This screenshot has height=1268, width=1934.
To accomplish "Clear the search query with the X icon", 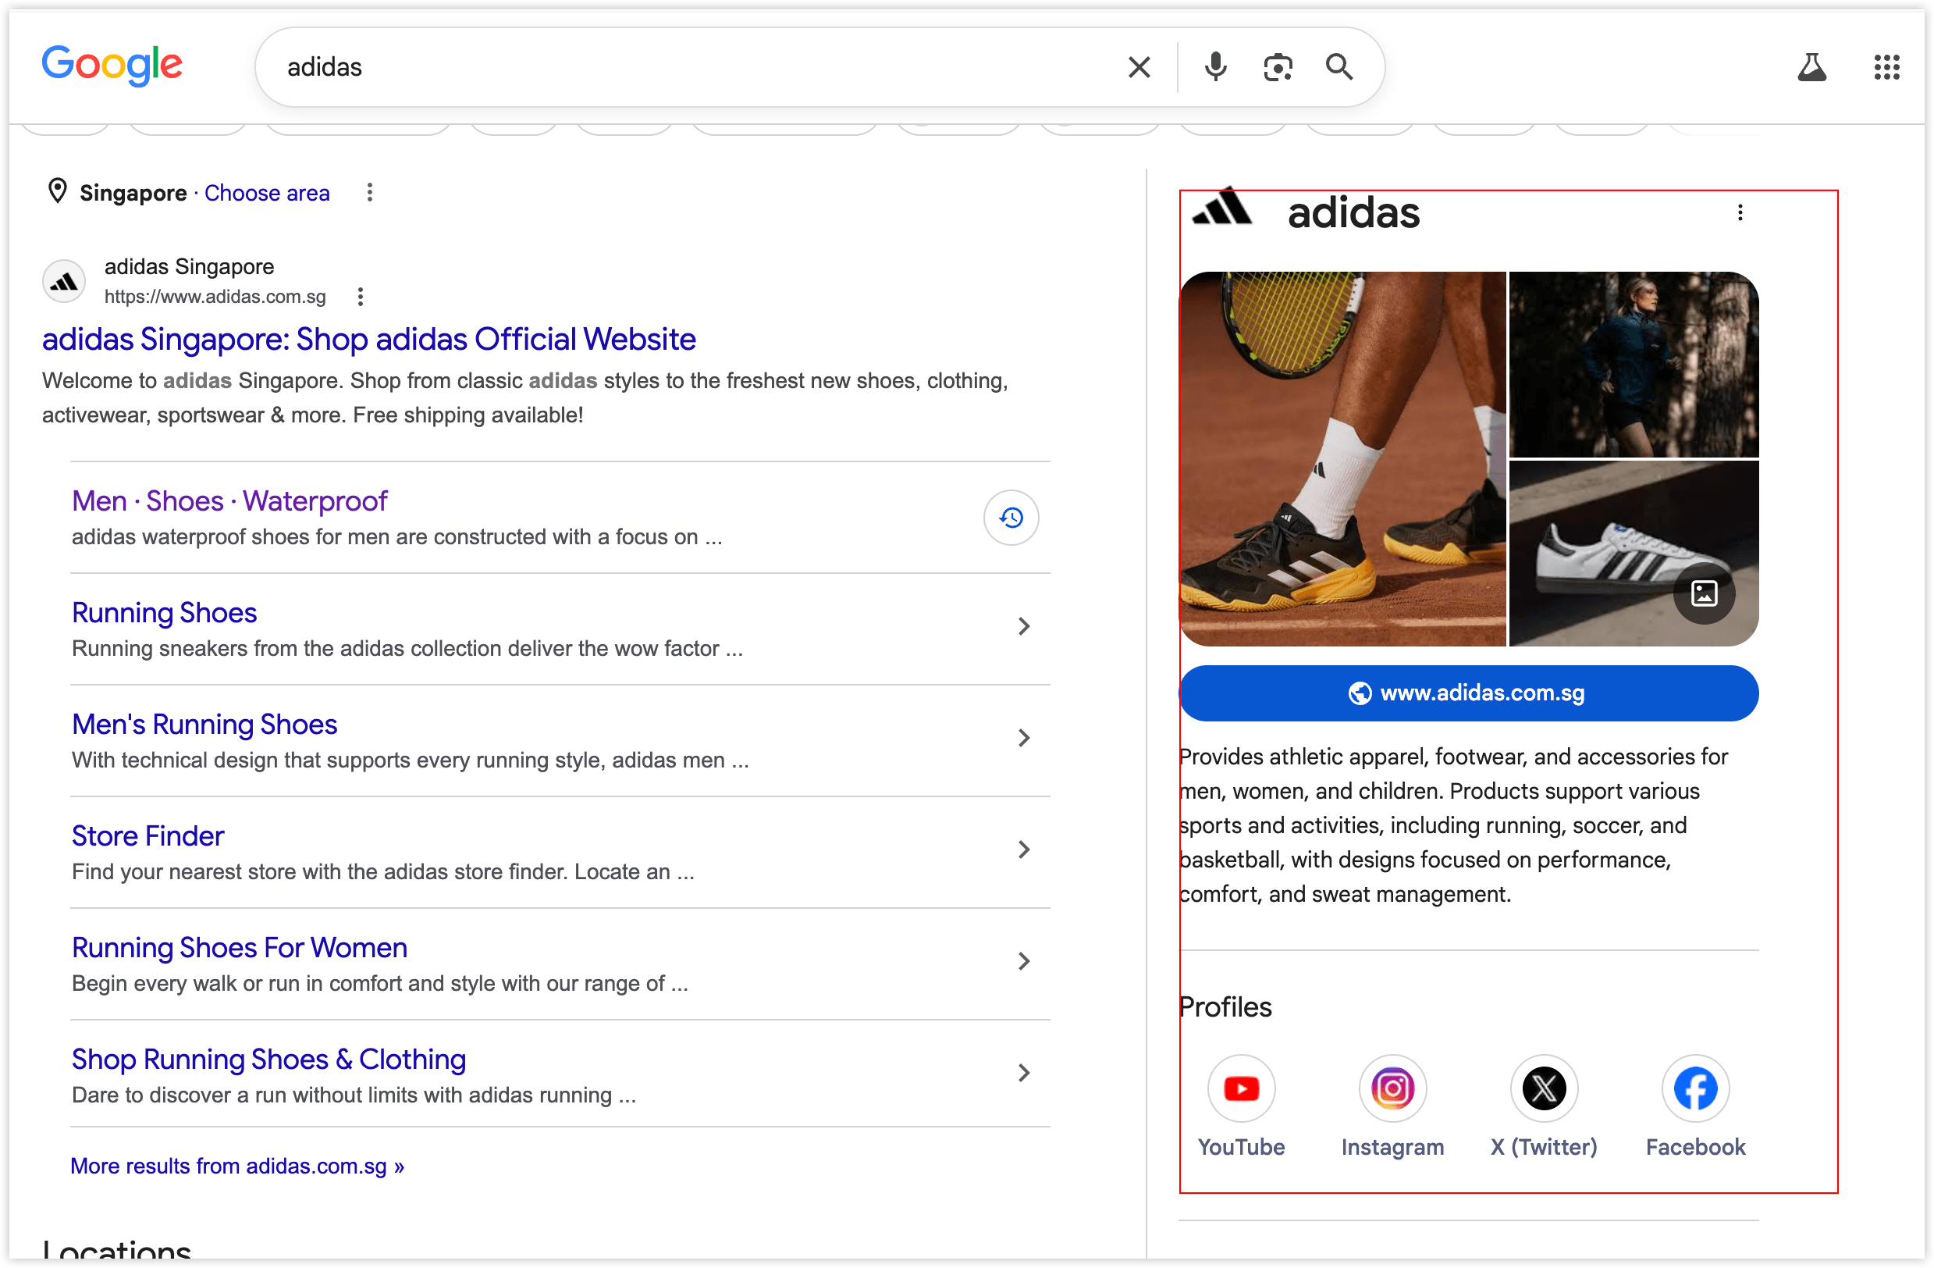I will (x=1139, y=66).
